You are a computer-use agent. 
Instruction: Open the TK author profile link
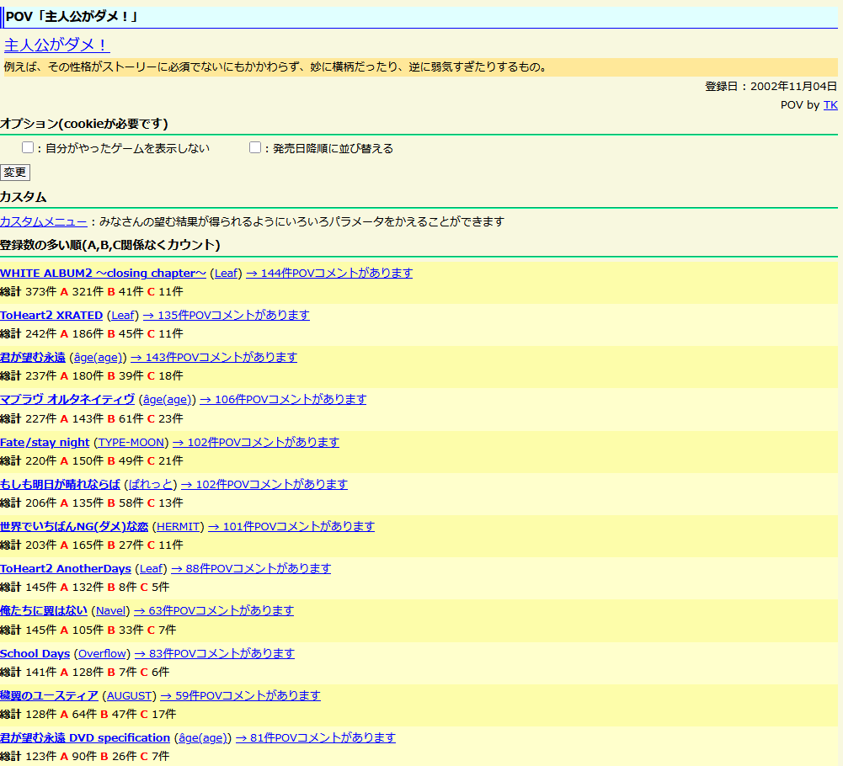point(830,105)
